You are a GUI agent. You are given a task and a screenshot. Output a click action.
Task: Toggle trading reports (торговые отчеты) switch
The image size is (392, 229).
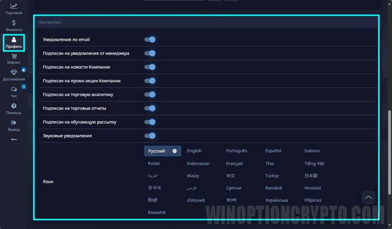point(150,108)
